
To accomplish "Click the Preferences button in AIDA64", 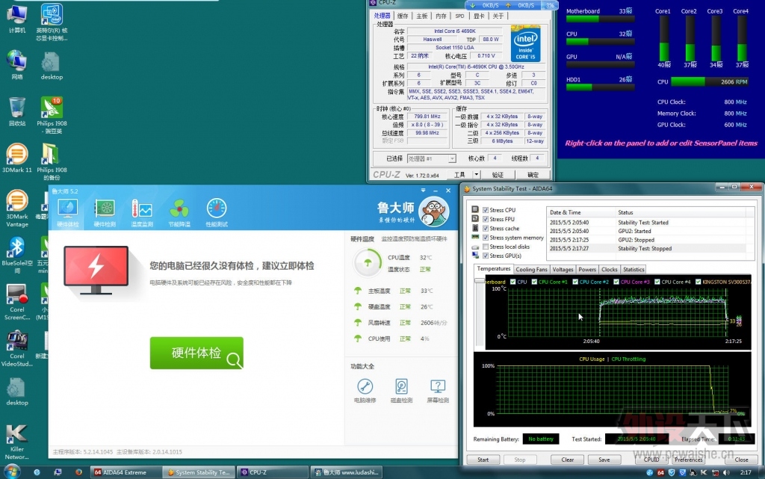I will 688,460.
